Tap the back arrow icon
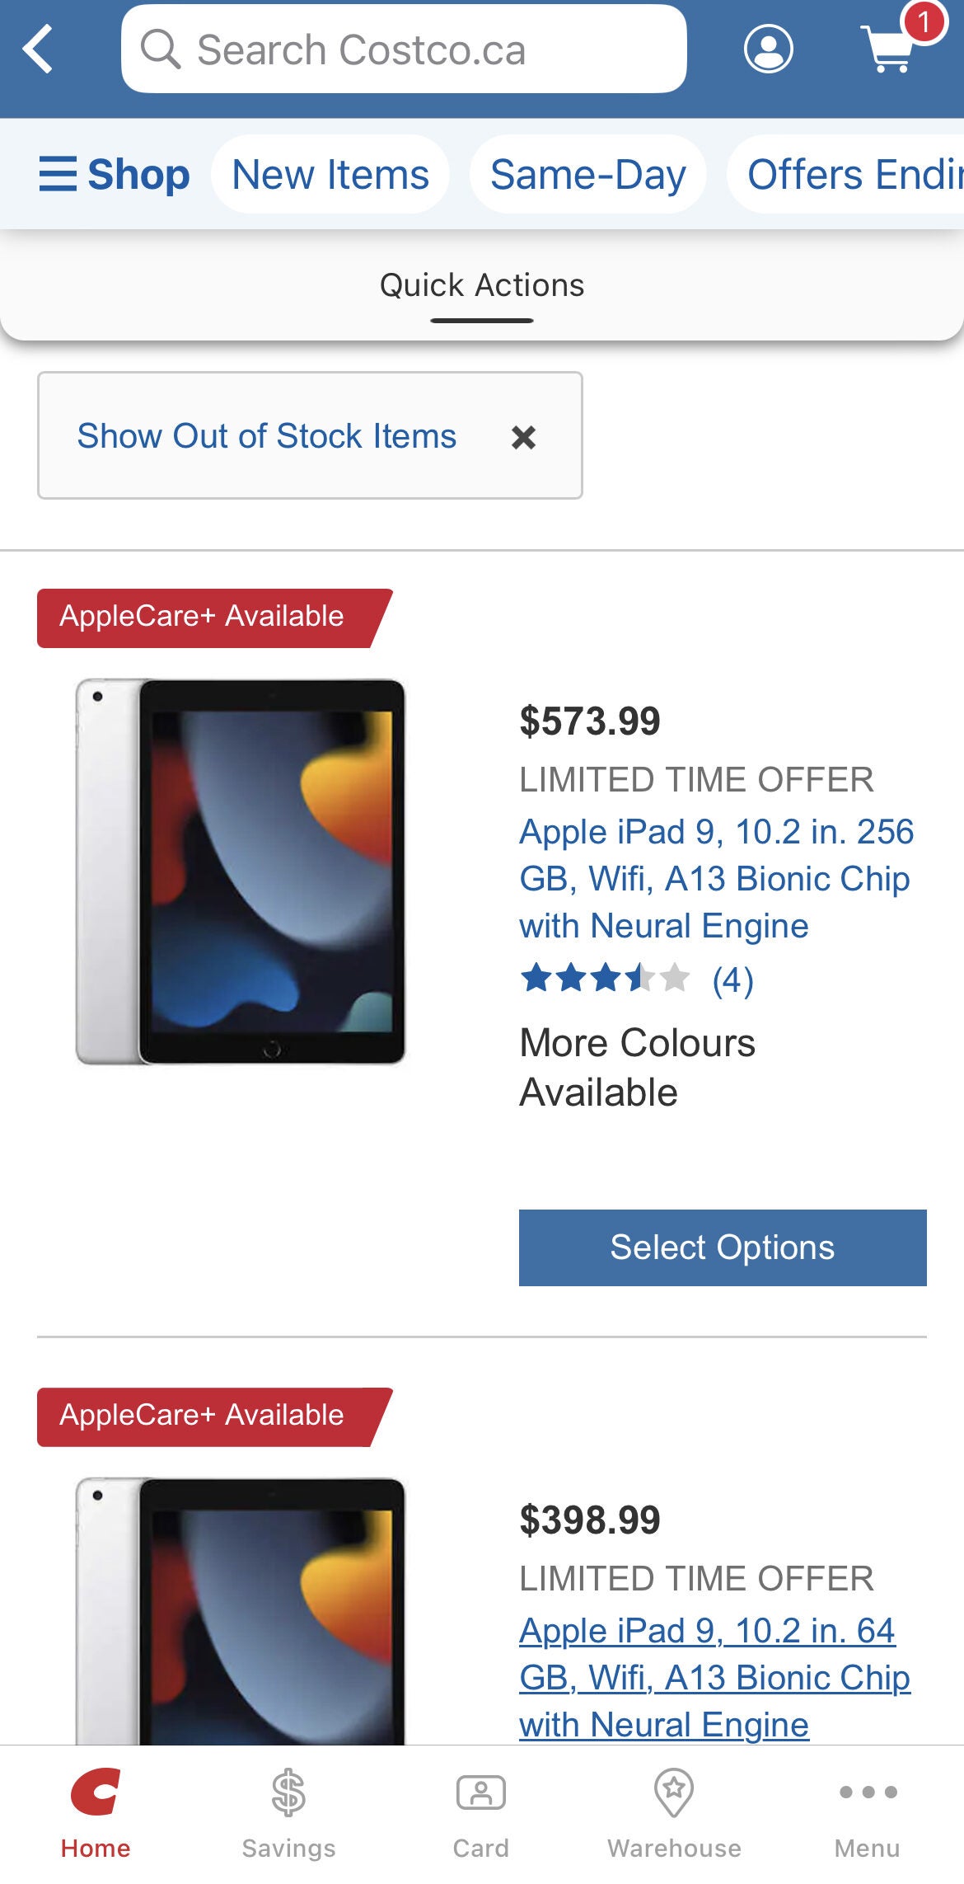The width and height of the screenshot is (964, 1884). [x=39, y=49]
